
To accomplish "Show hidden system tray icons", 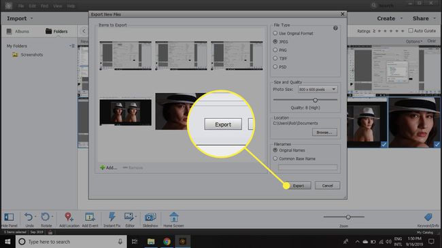I will click(357, 241).
